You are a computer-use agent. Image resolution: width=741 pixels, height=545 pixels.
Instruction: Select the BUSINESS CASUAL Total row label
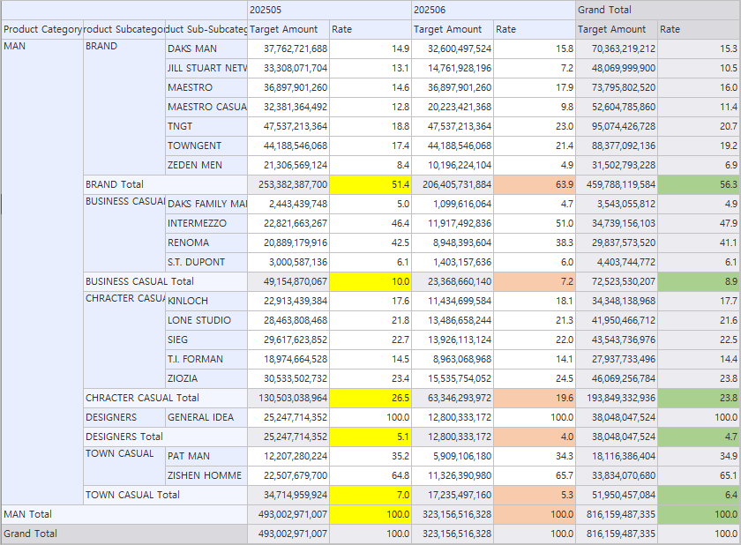pyautogui.click(x=166, y=281)
